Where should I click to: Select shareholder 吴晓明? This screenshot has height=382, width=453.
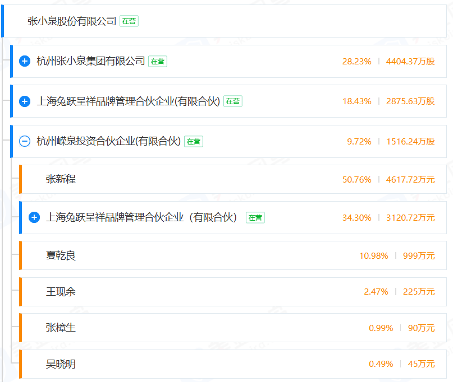[61, 364]
